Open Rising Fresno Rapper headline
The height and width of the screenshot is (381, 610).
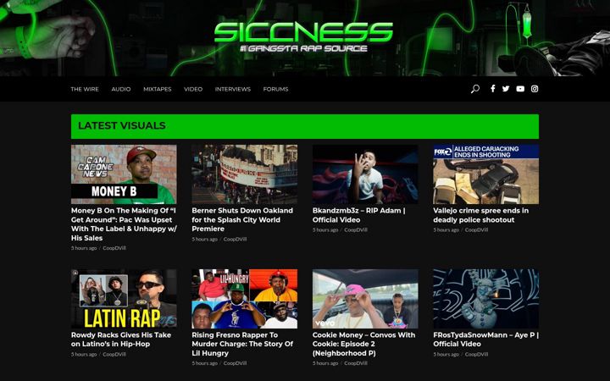[x=242, y=344]
